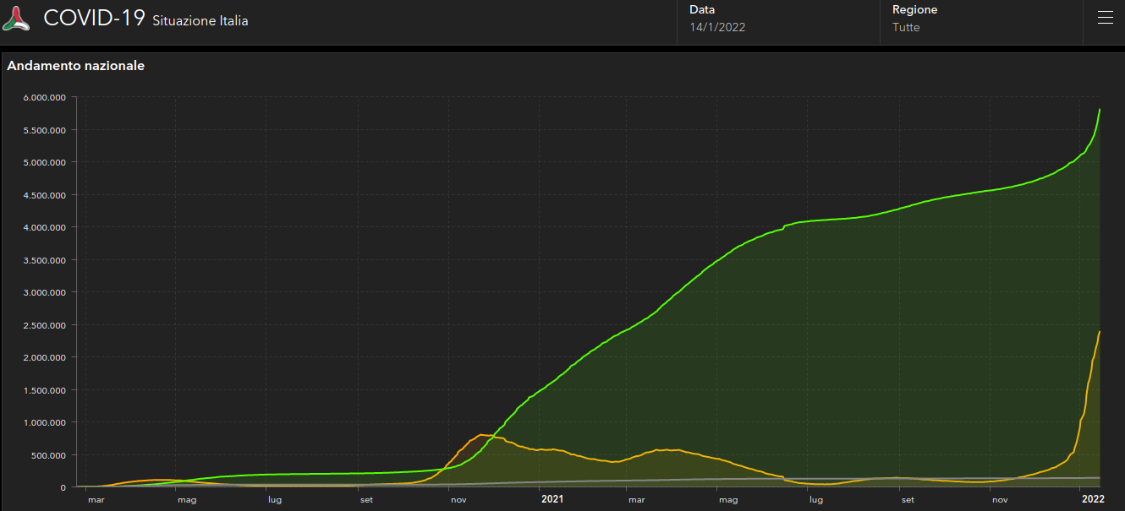Screen dimensions: 1125x511
Task: Click the orange line's endpoint at 2022
Action: (x=1100, y=331)
